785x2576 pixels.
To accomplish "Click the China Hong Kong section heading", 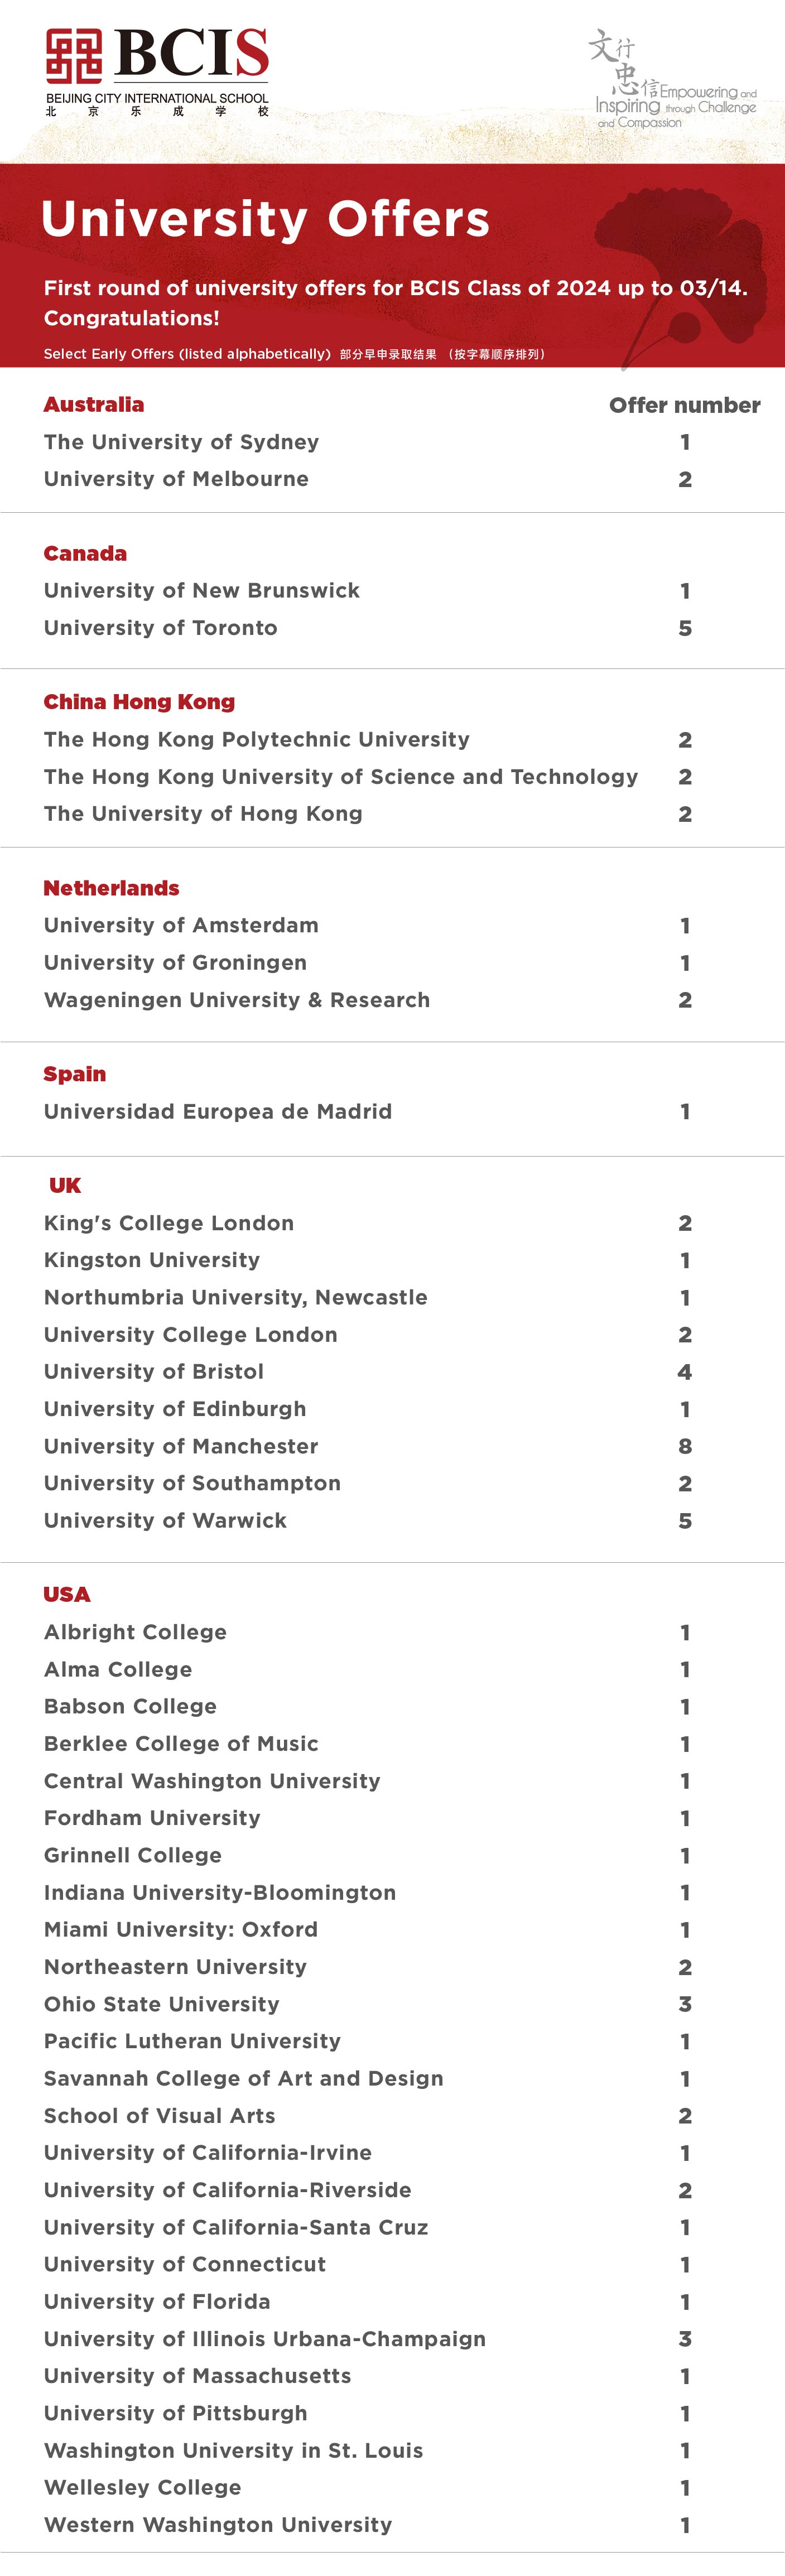I will point(139,702).
